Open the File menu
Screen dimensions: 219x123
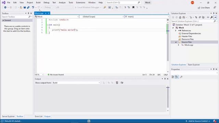click(x=9, y=2)
